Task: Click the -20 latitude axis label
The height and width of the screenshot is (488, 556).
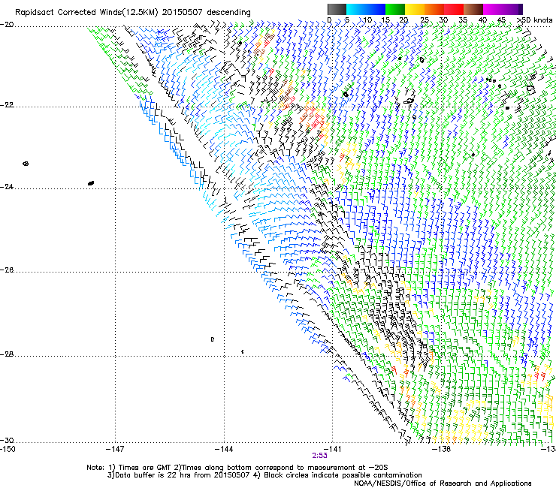Action: (7, 25)
